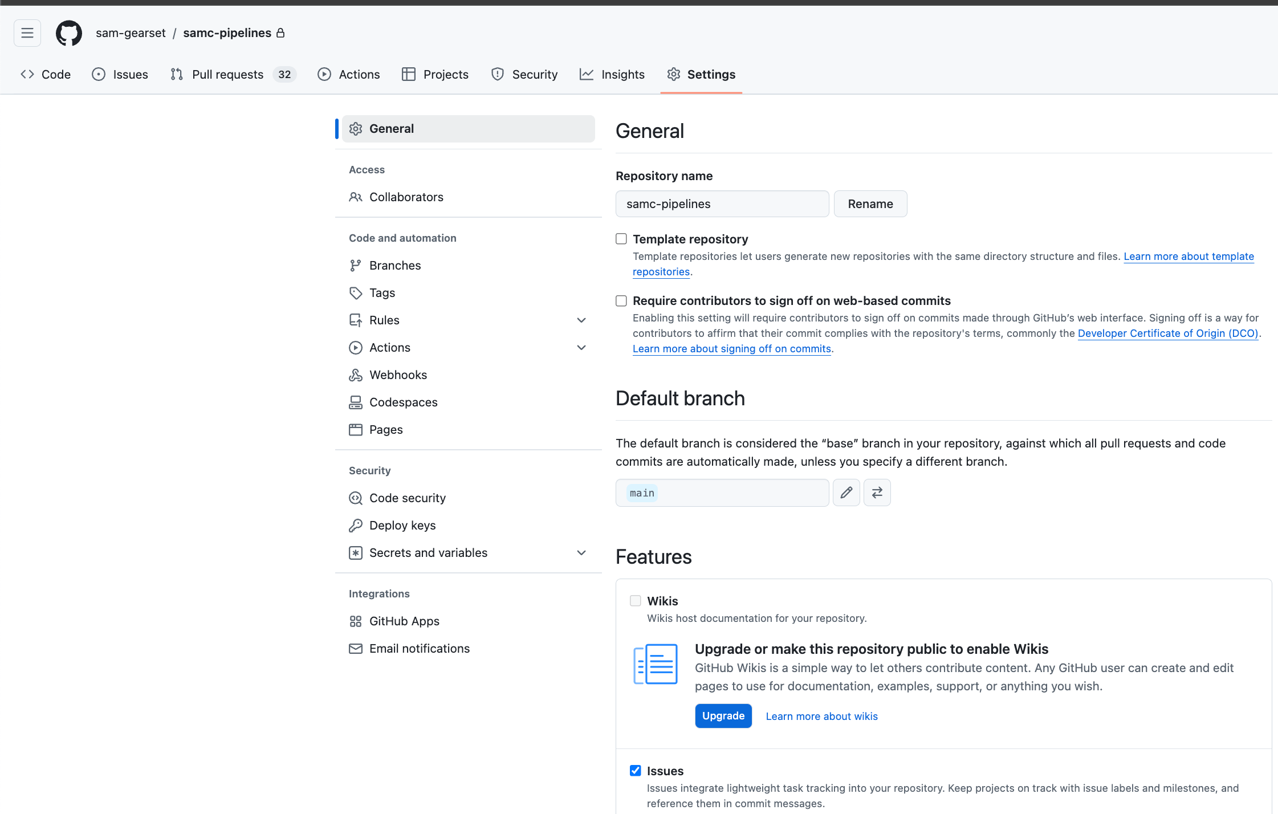Click the GitHub Octocat logo
This screenshot has width=1278, height=814.
pyautogui.click(x=68, y=33)
